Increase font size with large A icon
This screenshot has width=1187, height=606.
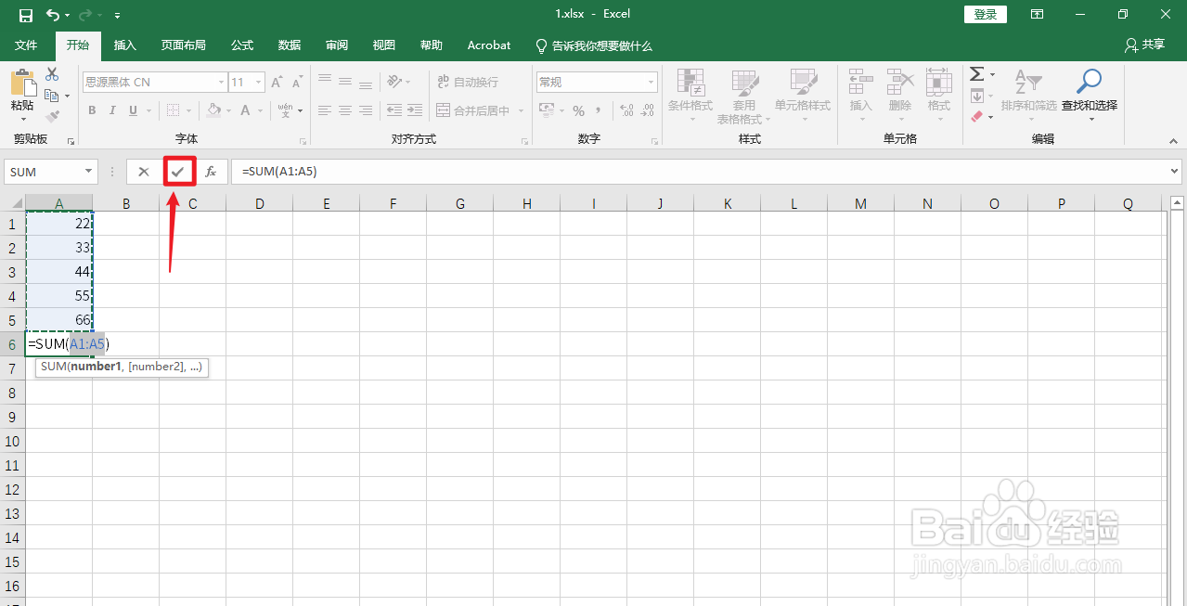click(x=277, y=83)
